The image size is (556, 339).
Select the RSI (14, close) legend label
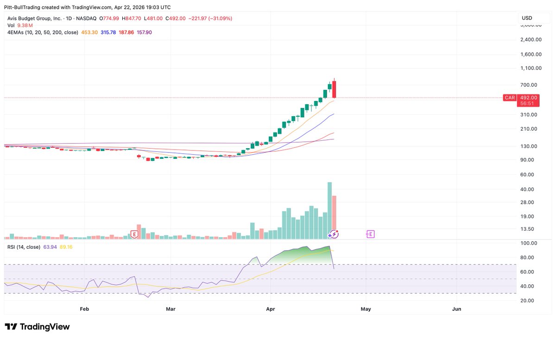click(x=23, y=247)
